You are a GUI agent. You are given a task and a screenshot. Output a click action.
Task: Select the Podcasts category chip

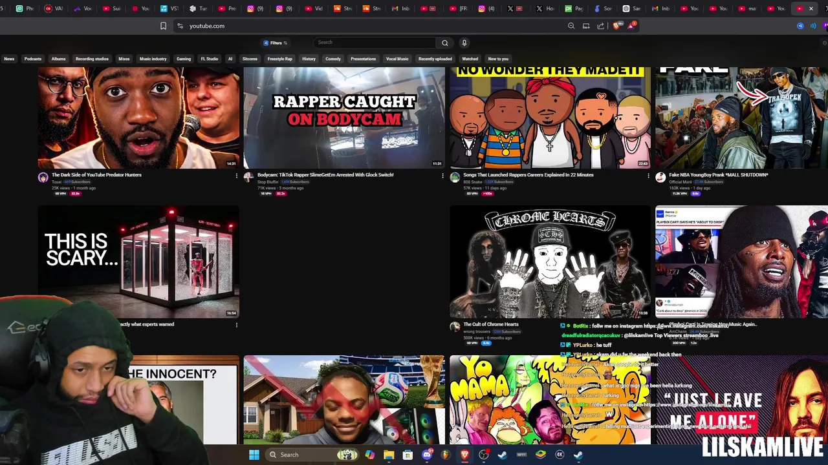tap(33, 59)
